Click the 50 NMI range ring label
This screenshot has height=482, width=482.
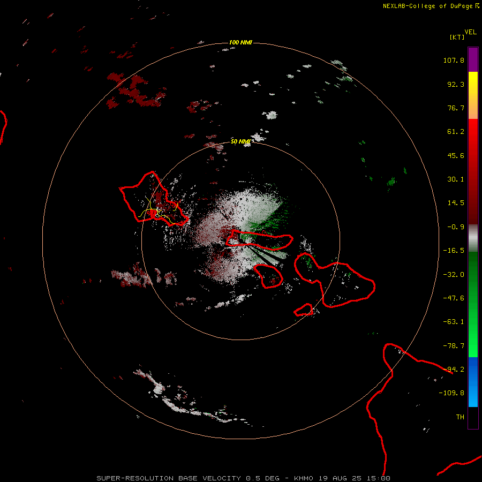click(x=240, y=141)
